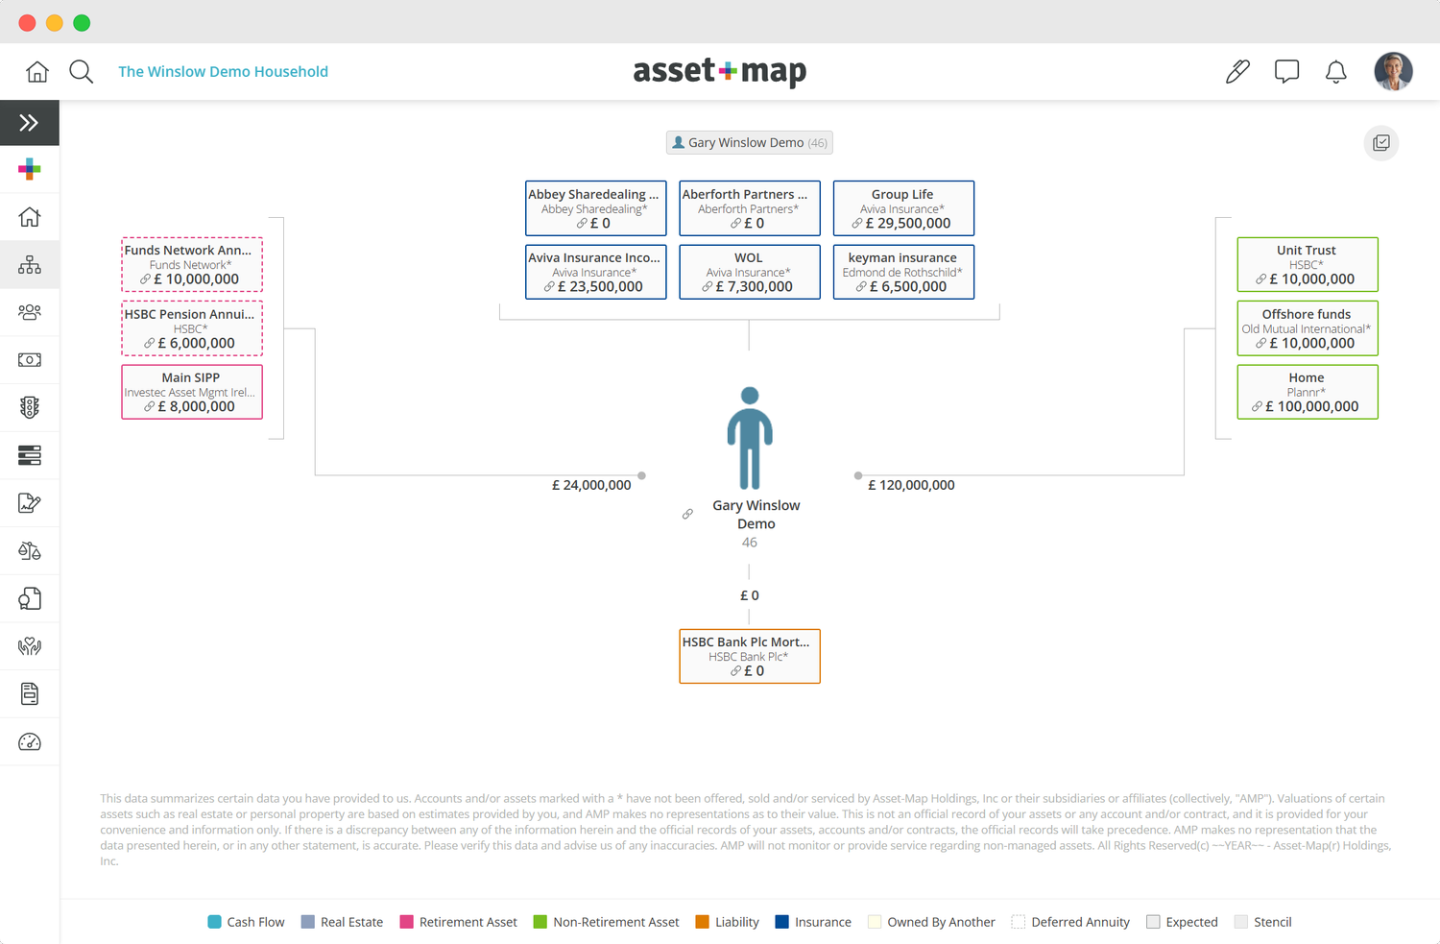Viewport: 1440px width, 944px height.
Task: Open the notifications bell icon
Action: pos(1335,71)
